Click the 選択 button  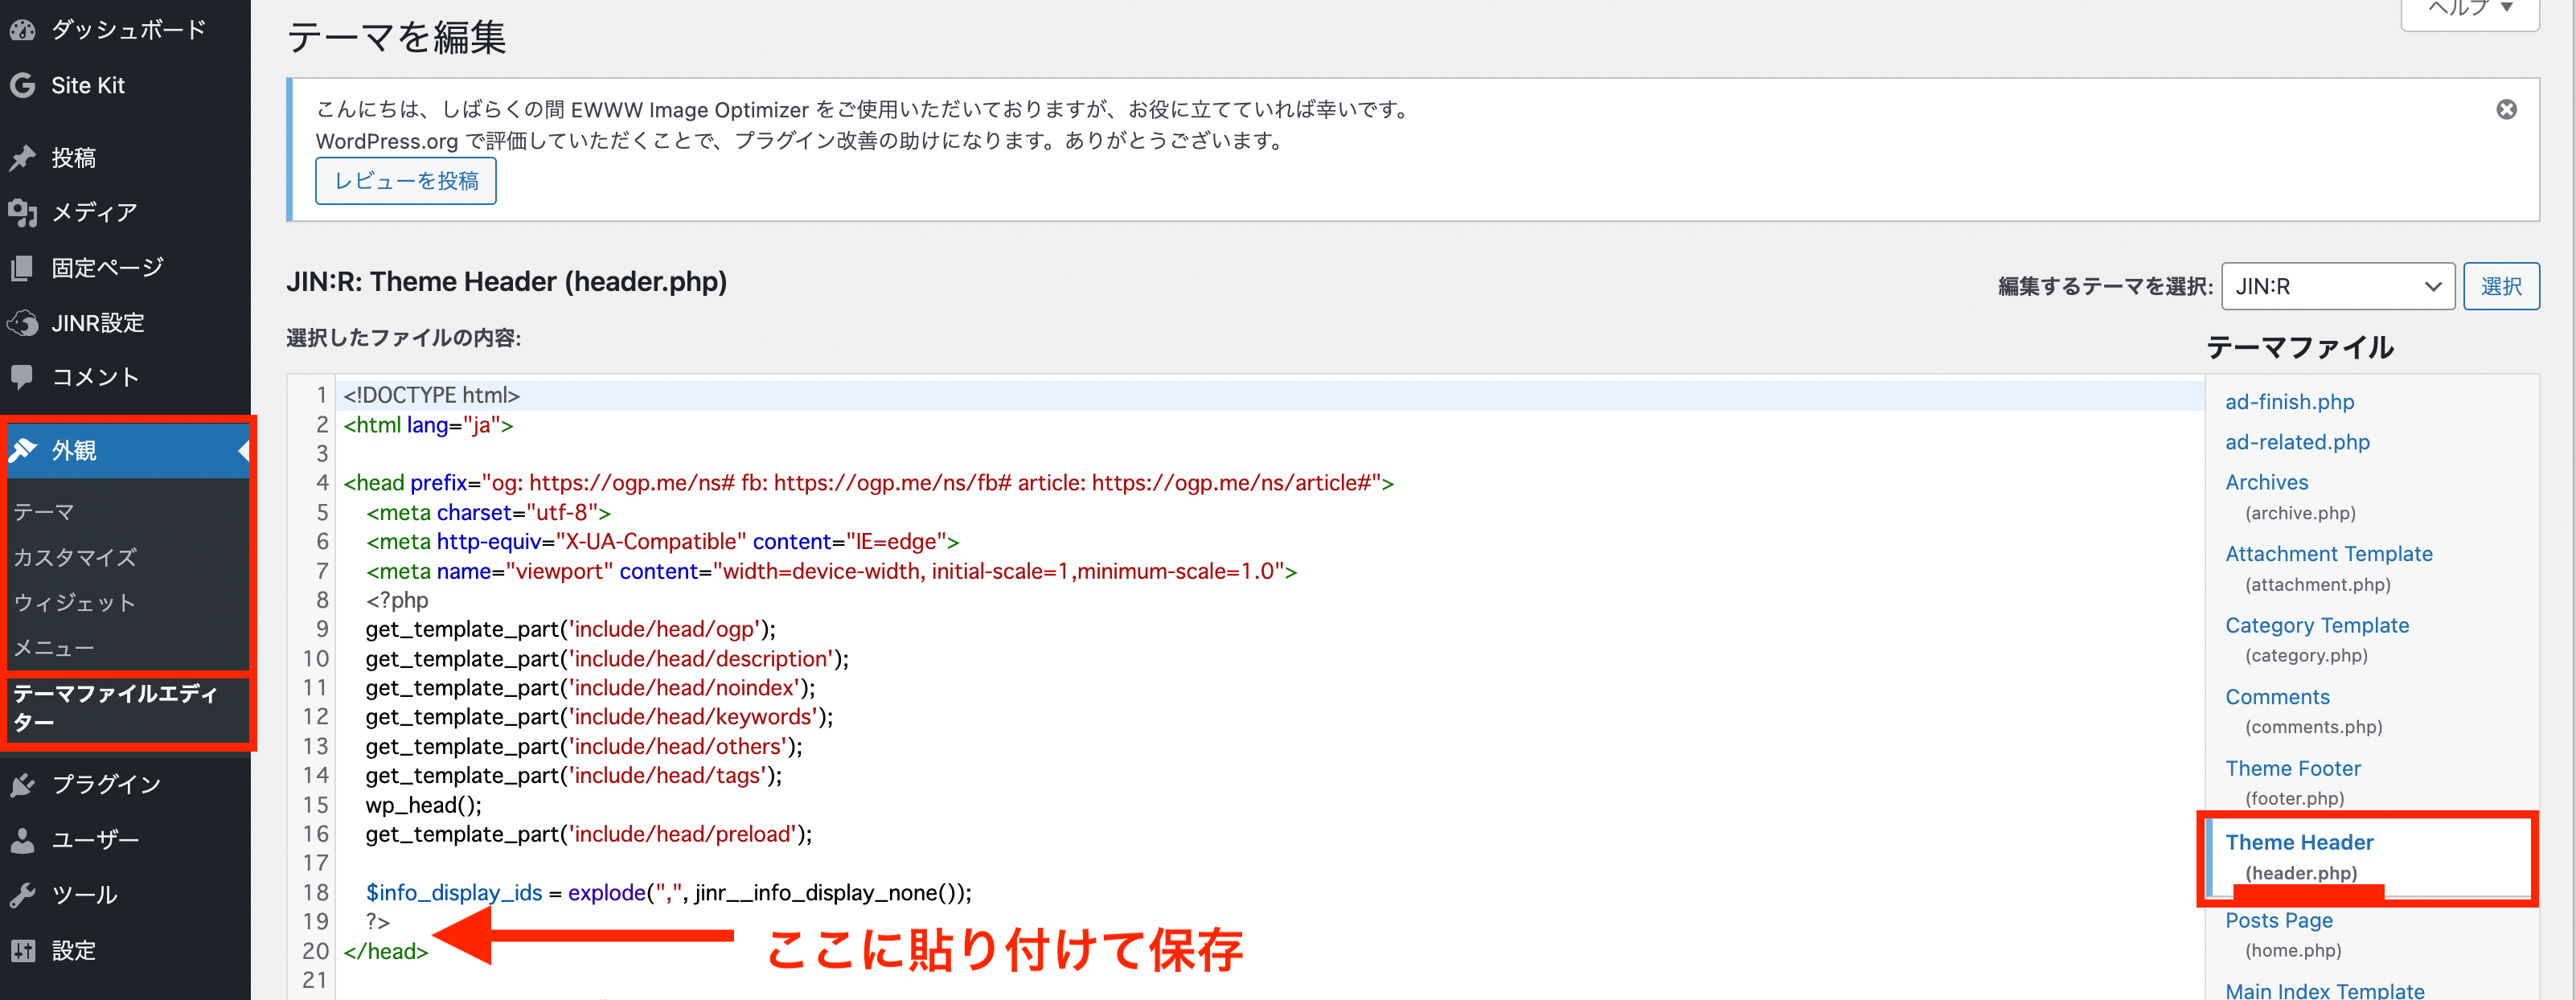coord(2502,286)
